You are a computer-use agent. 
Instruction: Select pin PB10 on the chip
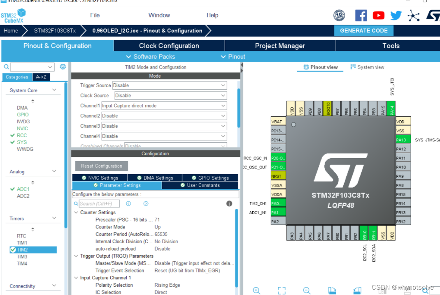click(x=364, y=233)
